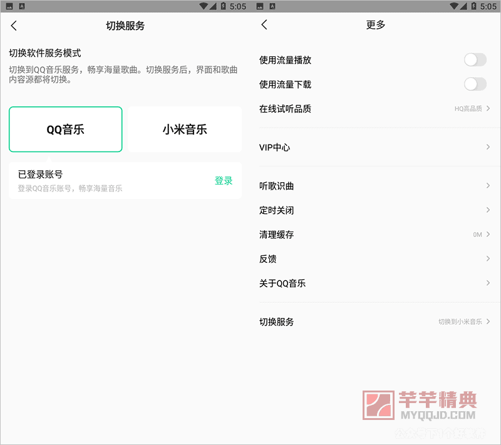Click chevron in the VIP中心 row

488,147
